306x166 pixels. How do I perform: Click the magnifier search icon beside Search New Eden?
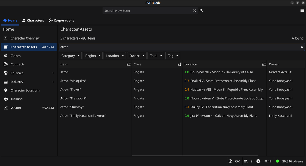tap(201, 10)
